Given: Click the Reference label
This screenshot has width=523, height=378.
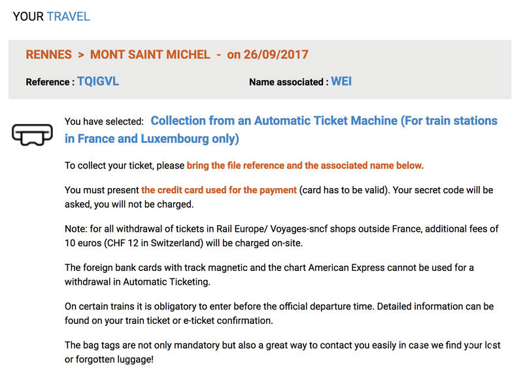Looking at the screenshot, I should 50,82.
